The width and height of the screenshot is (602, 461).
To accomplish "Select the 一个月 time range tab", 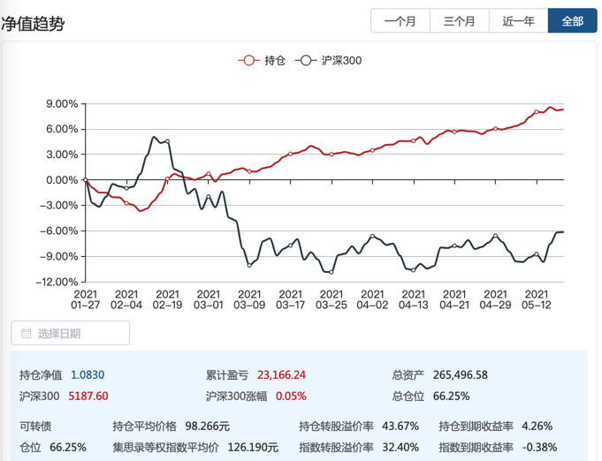I will coord(400,21).
